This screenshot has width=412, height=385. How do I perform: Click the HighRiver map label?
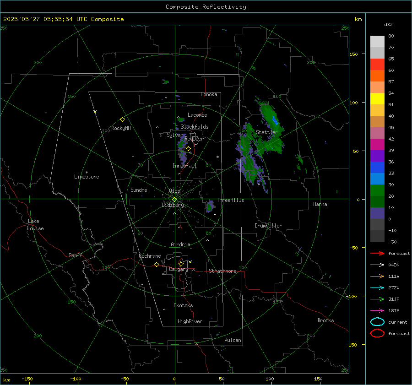(x=190, y=321)
